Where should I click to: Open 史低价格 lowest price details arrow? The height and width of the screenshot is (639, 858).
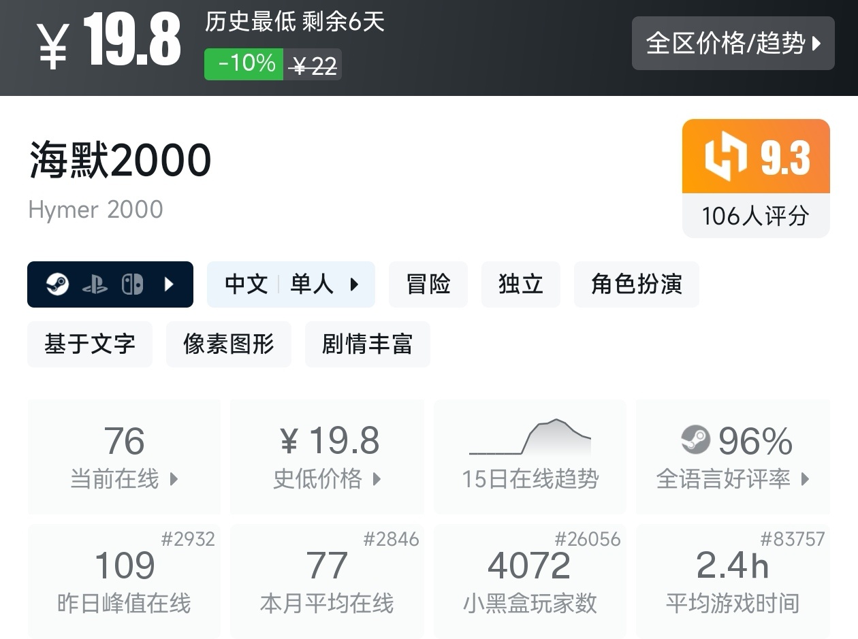(377, 479)
